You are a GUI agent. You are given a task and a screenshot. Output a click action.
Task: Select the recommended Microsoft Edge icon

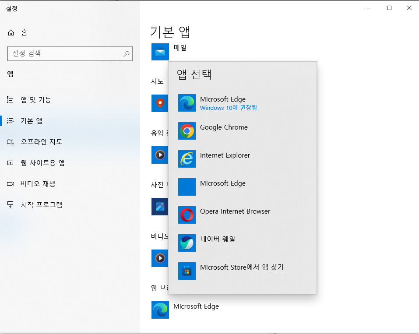point(187,103)
